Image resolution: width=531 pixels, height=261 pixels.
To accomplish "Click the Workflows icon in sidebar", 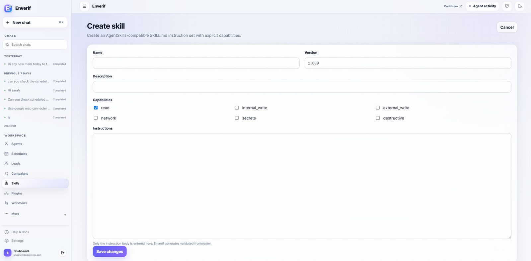I will [6, 203].
